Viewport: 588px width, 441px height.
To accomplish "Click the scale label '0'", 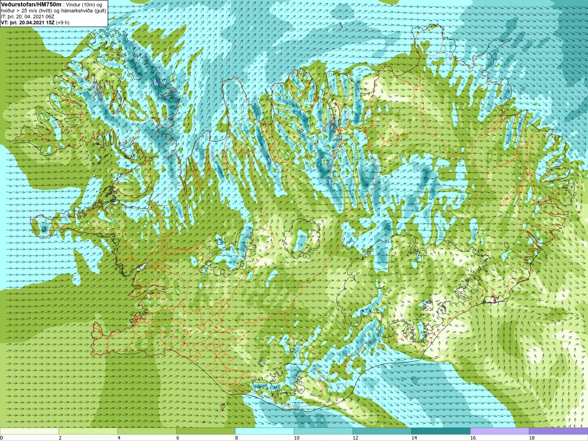I will [x=2, y=438].
